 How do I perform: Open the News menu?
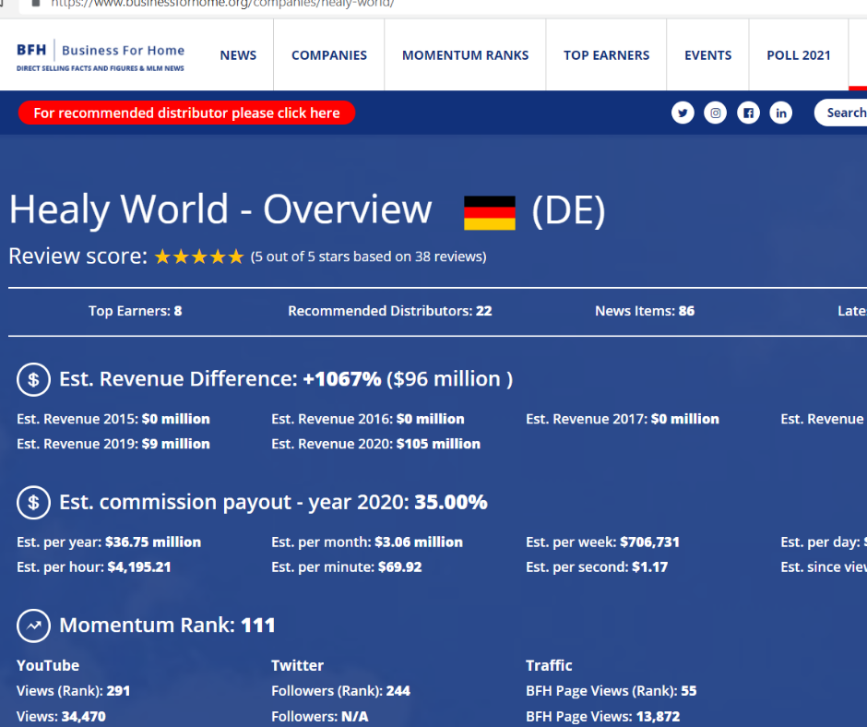tap(238, 55)
